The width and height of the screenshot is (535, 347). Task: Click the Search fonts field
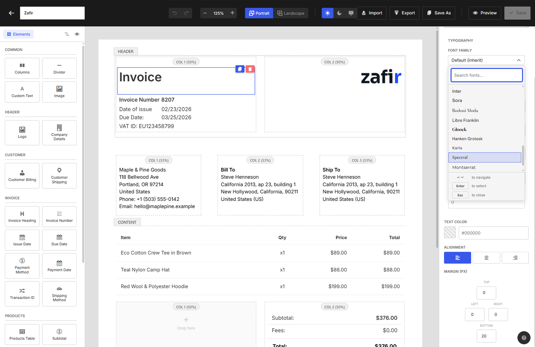point(486,75)
